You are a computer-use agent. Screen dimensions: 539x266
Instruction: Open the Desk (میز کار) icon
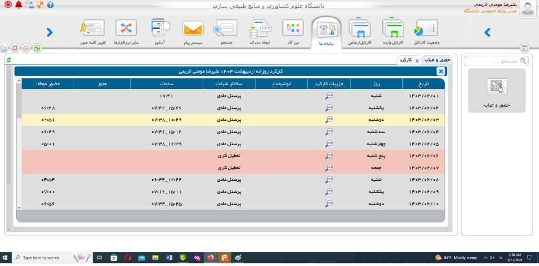[x=293, y=29]
